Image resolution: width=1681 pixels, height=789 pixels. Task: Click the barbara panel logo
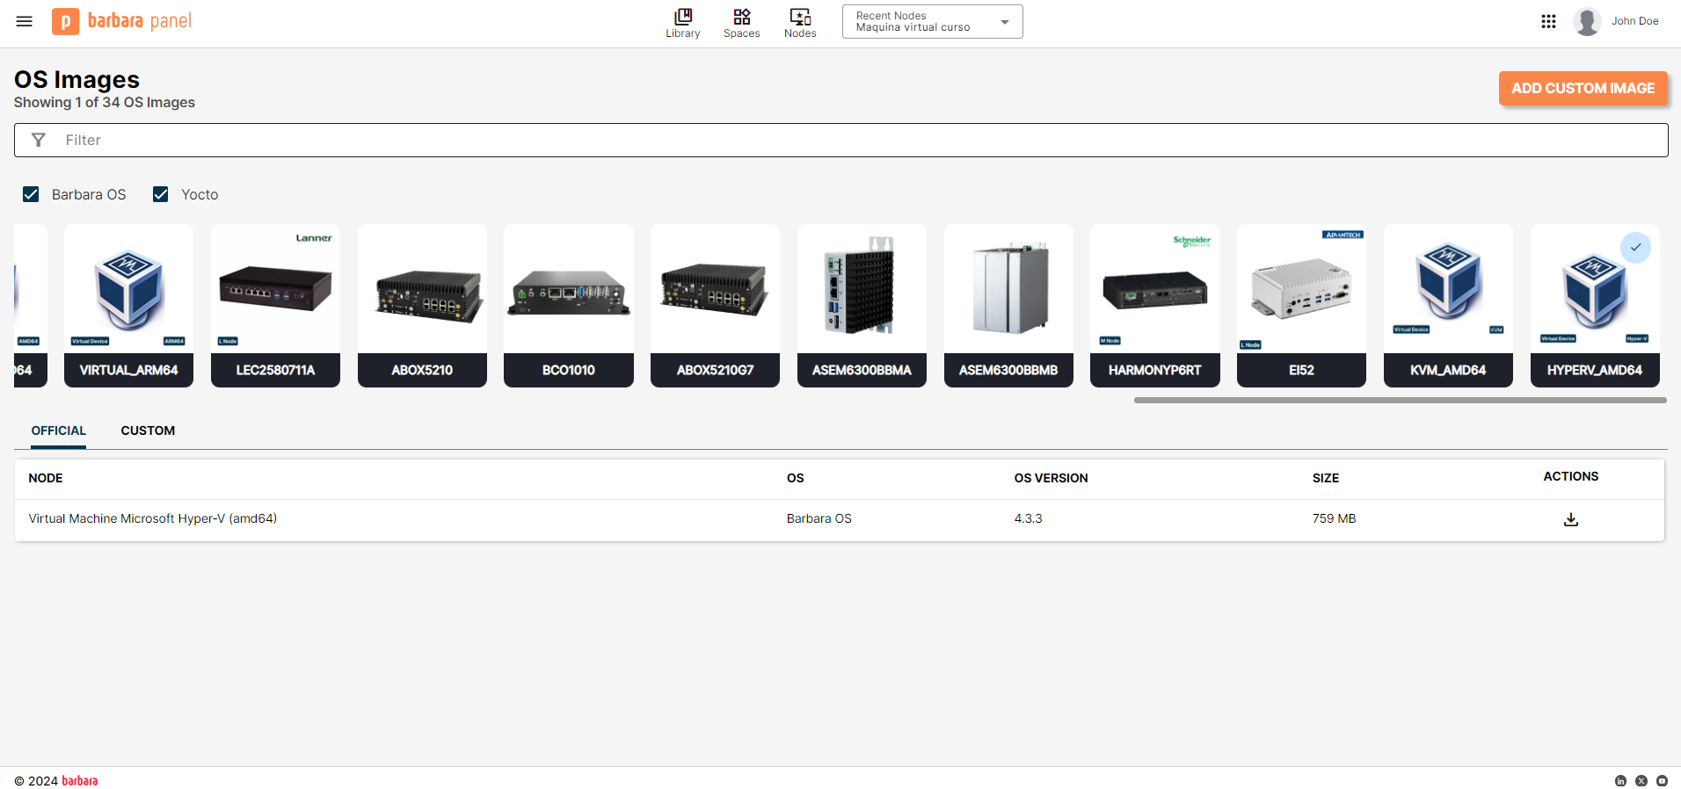122,22
